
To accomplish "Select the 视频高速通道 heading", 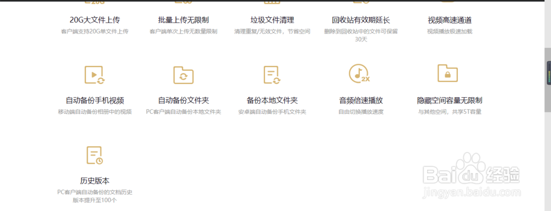I will click(x=450, y=20).
